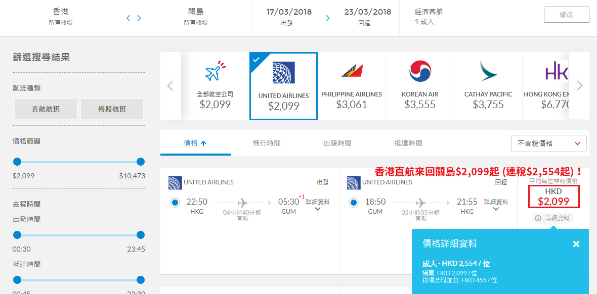The height and width of the screenshot is (294, 597).
Task: Toggle the 直航航班 direct flights filter
Action: pyautogui.click(x=46, y=109)
